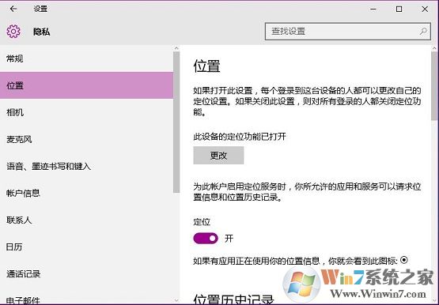
Task: Click the 此设备的定位功能已打开 status text
Action: point(240,137)
